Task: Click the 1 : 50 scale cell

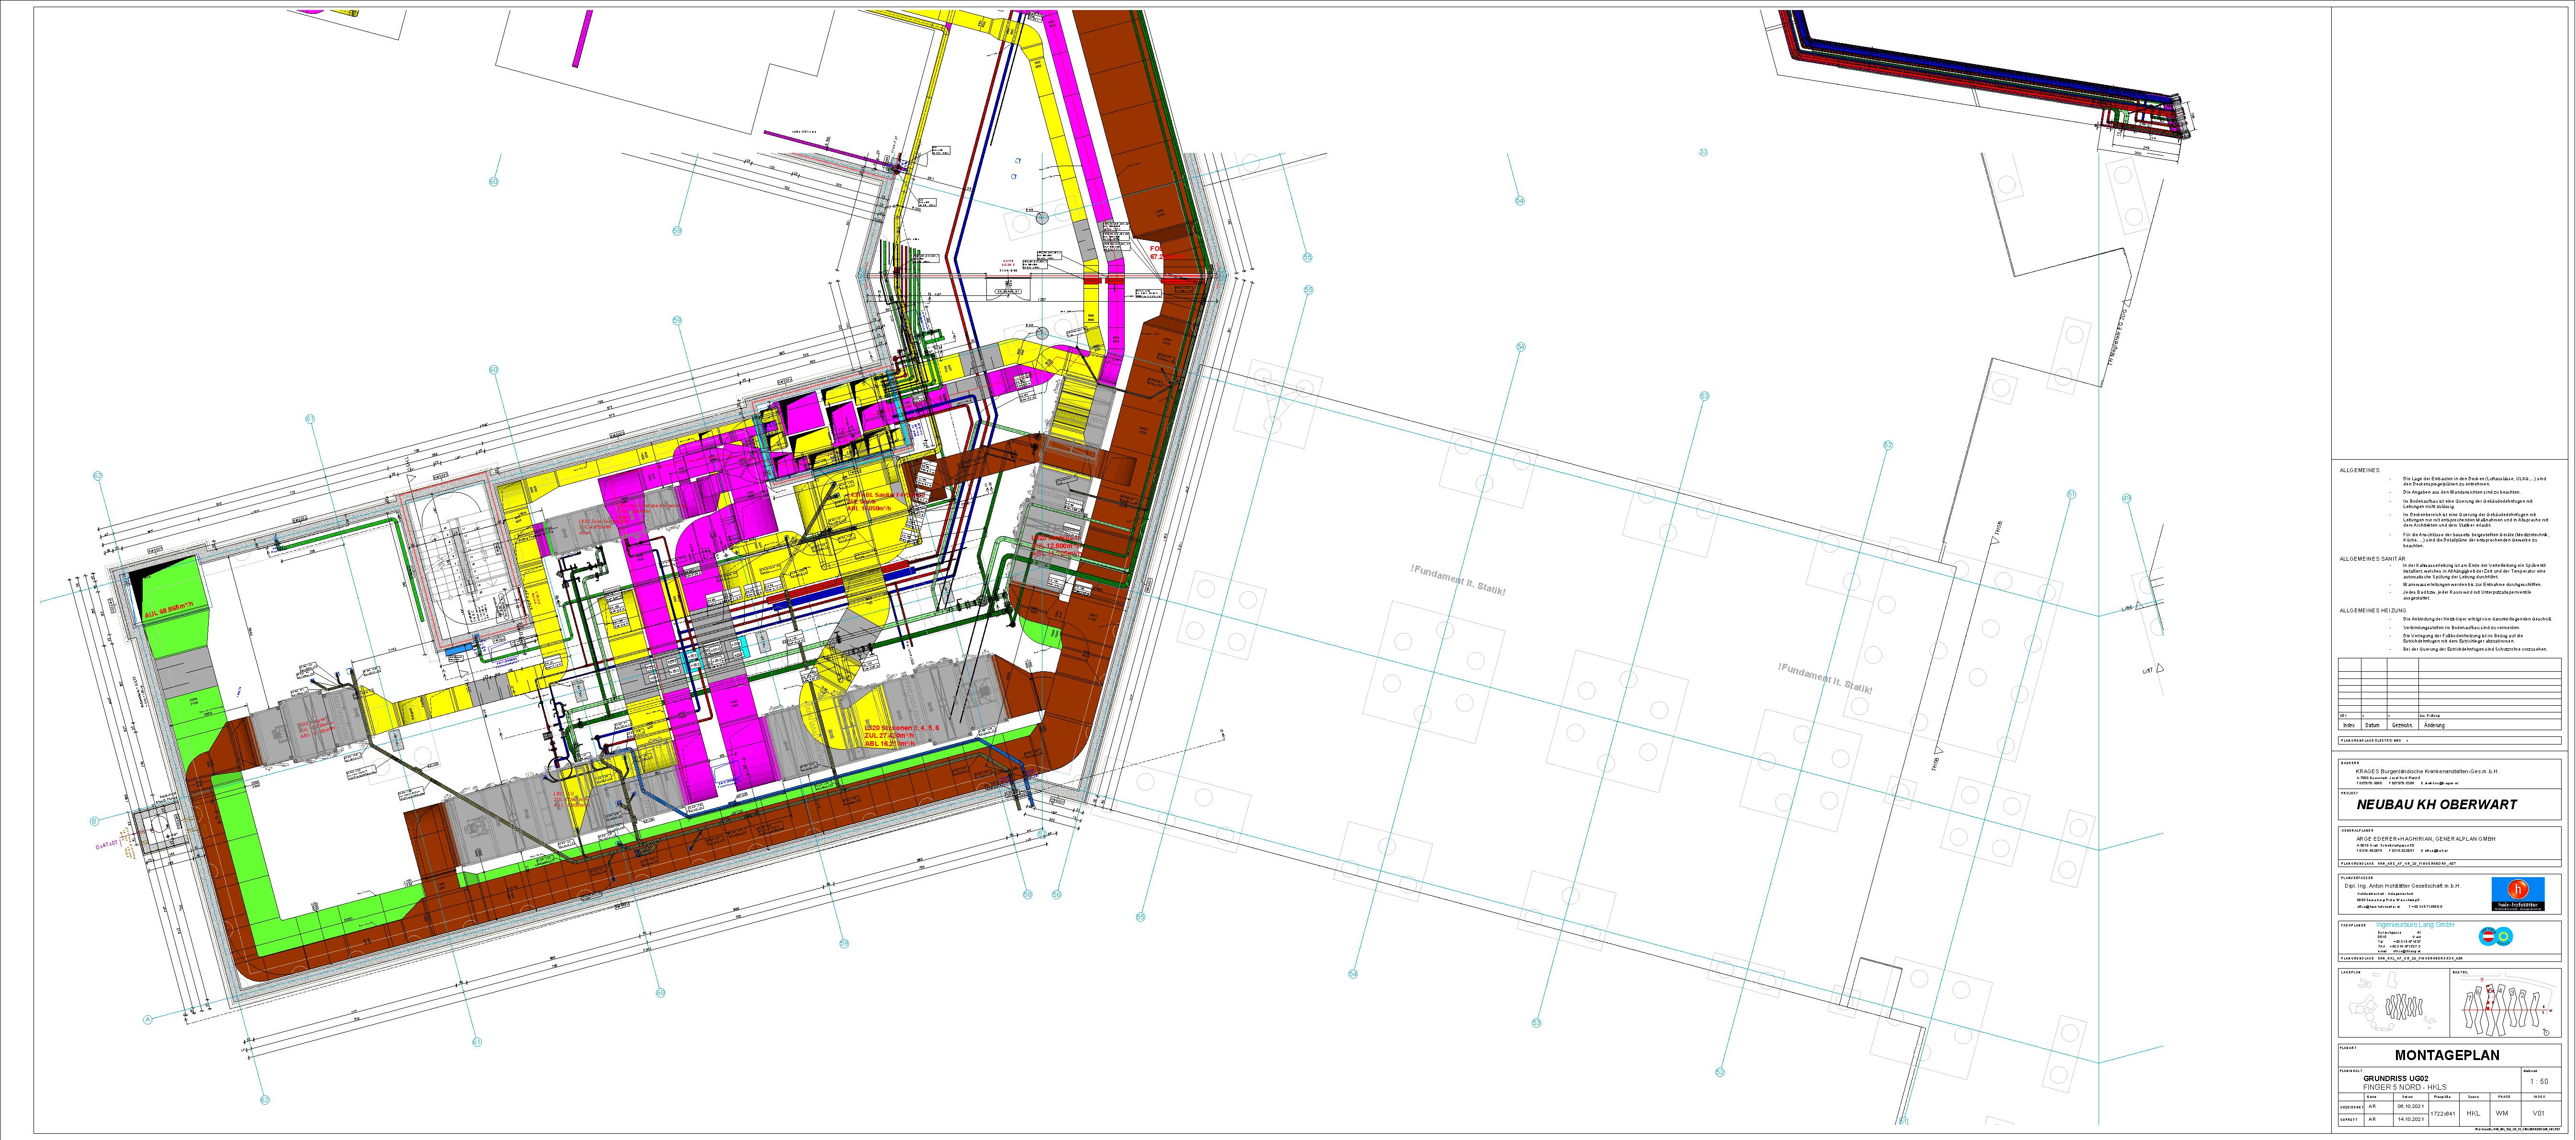Action: click(x=2539, y=1082)
